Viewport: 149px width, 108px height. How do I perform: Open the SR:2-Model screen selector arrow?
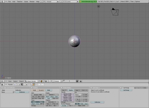click(42, 1)
